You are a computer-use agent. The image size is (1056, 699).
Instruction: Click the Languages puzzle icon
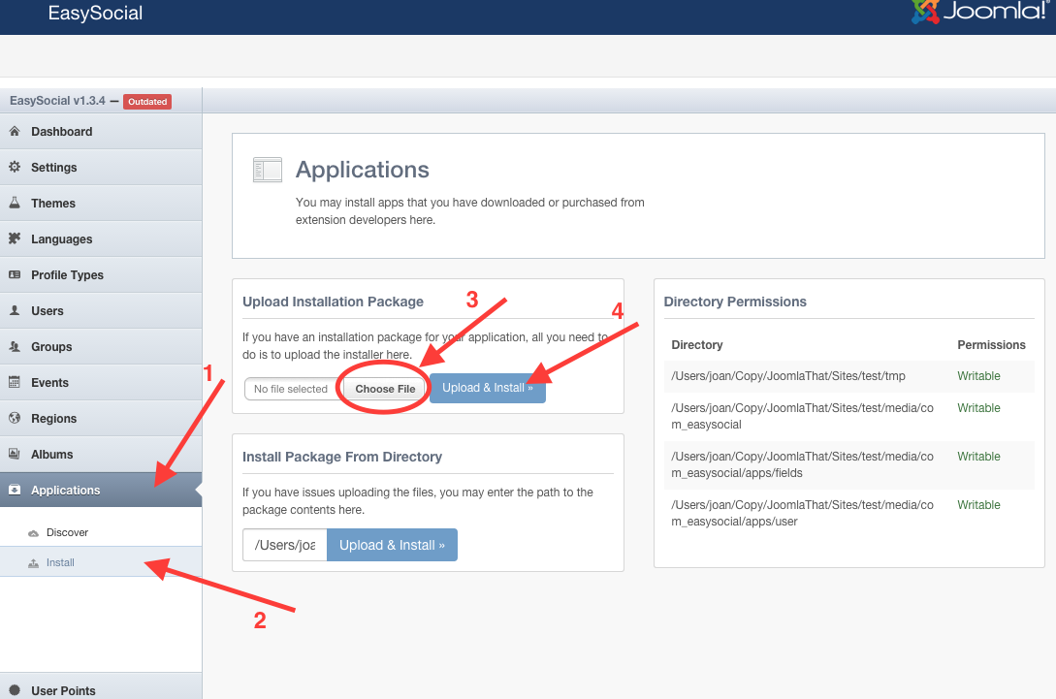(x=15, y=238)
